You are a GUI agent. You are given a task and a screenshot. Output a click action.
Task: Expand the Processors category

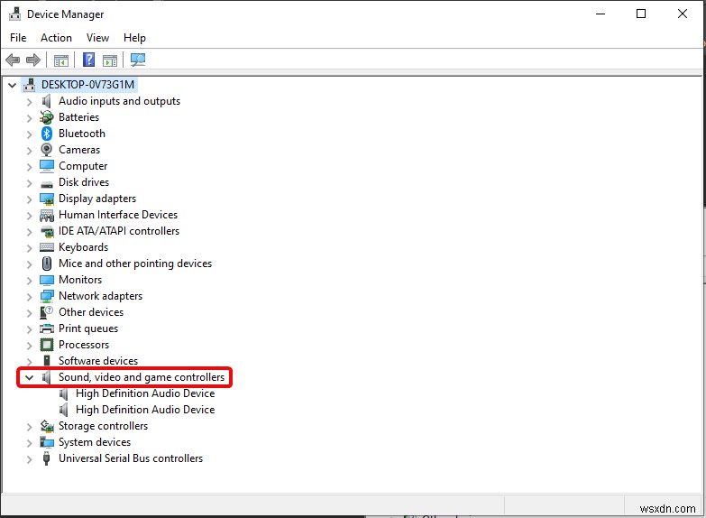29,346
